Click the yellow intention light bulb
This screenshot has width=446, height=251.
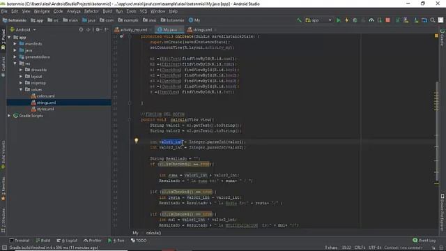click(x=137, y=141)
